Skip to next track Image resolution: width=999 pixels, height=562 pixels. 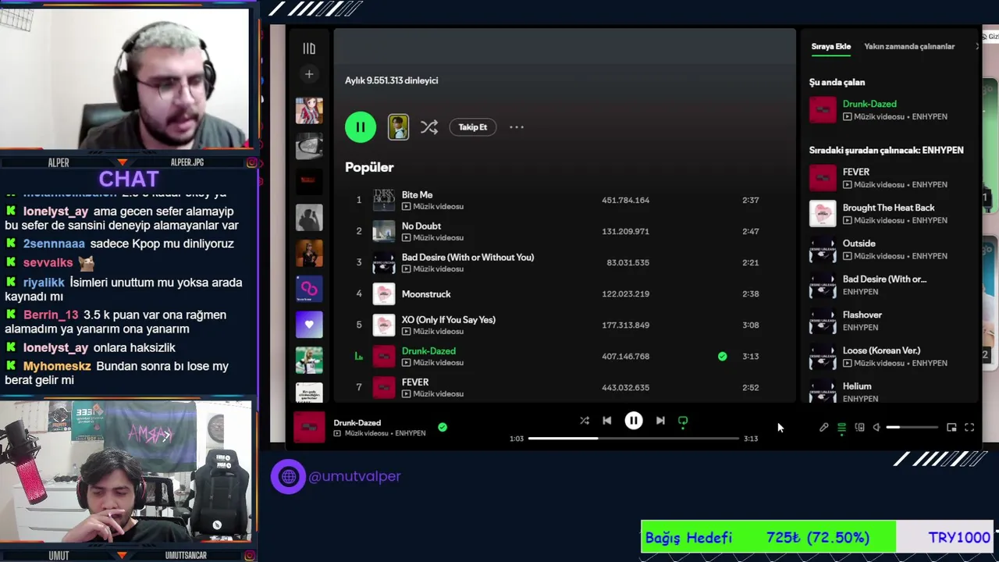tap(660, 421)
